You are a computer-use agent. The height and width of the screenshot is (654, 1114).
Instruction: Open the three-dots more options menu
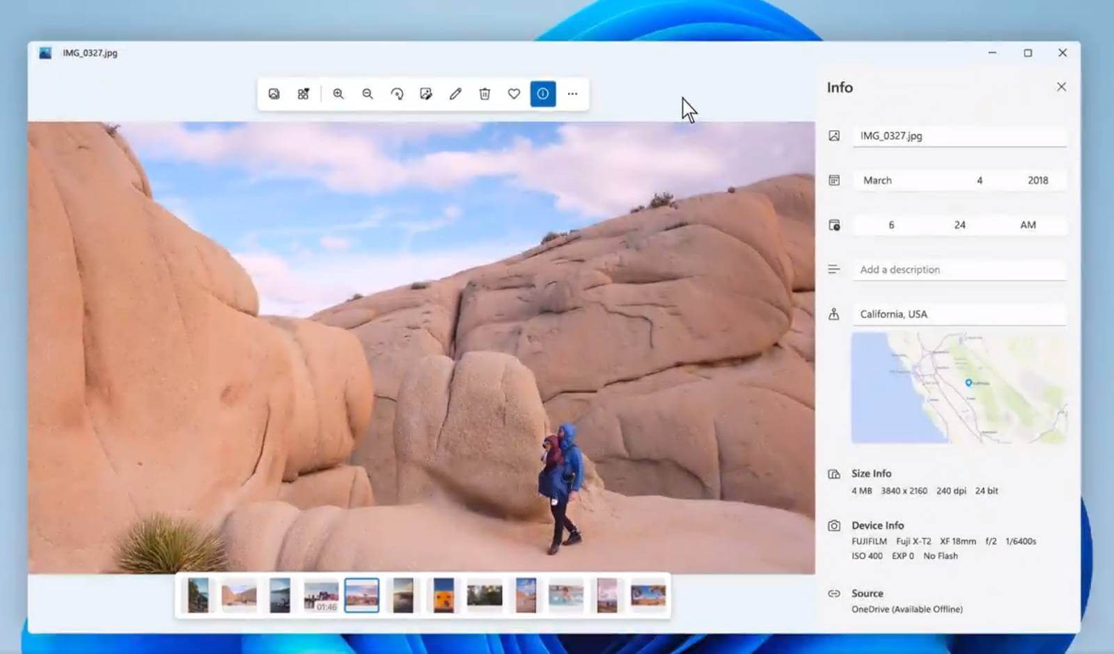click(x=572, y=94)
